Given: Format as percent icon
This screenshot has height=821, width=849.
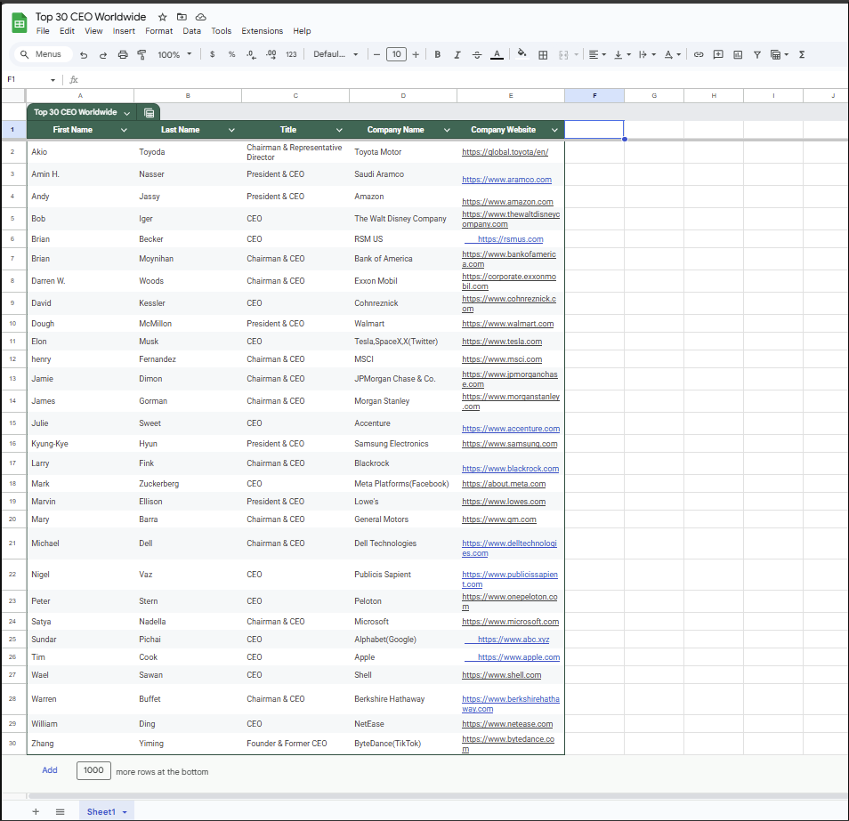Looking at the screenshot, I should (231, 54).
